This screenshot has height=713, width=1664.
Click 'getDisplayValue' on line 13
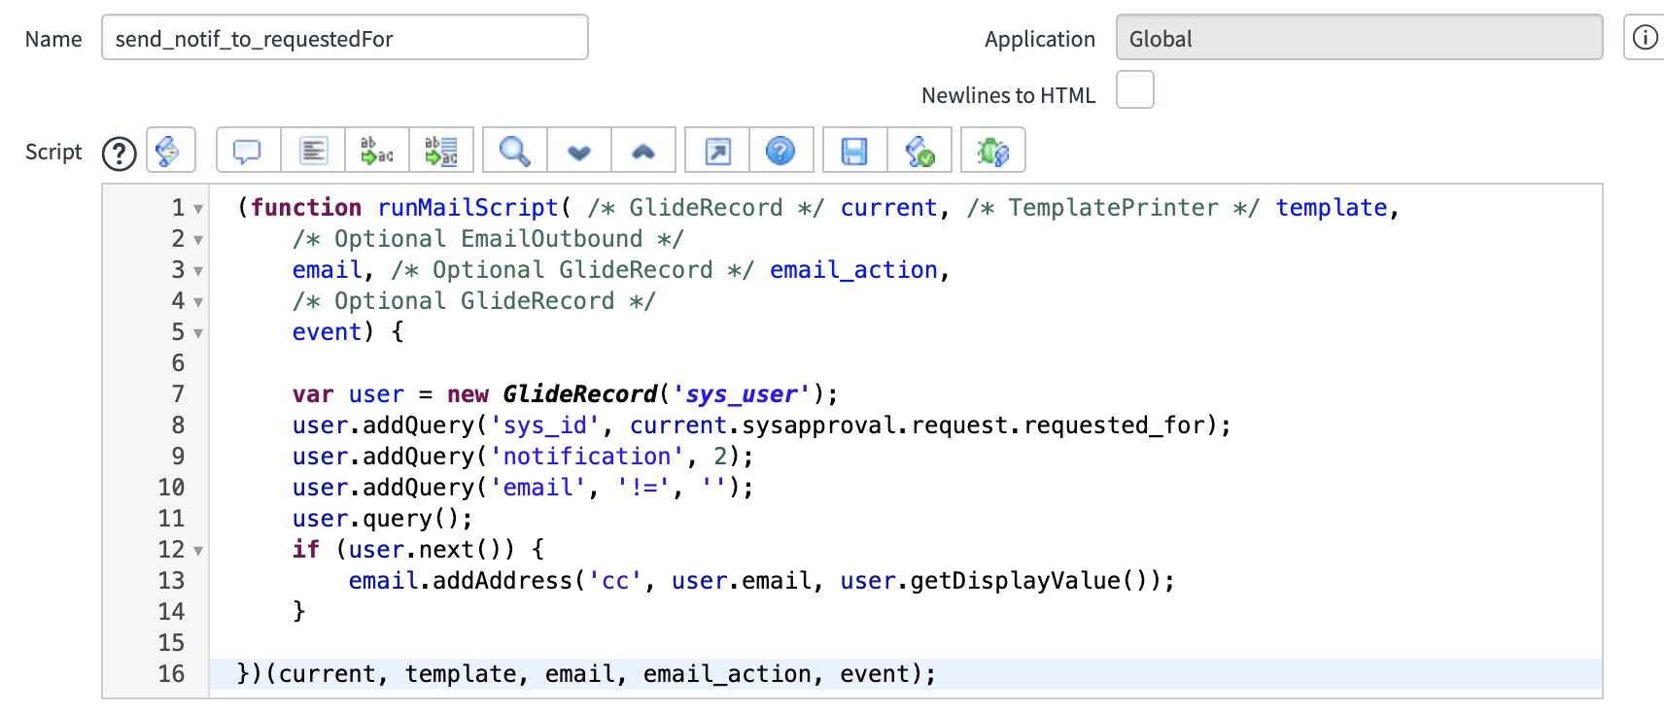(x=1015, y=581)
